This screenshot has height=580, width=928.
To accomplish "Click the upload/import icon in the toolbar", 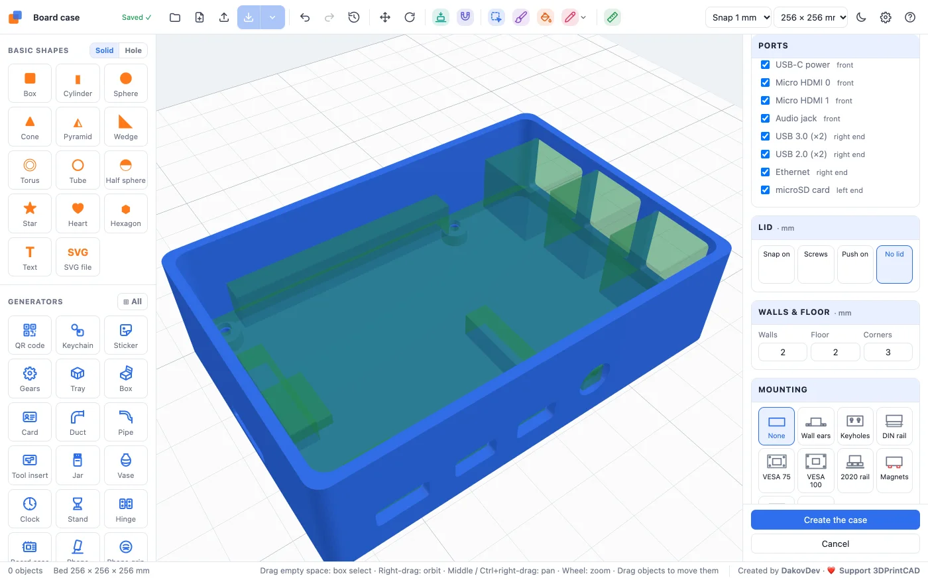I will click(224, 17).
